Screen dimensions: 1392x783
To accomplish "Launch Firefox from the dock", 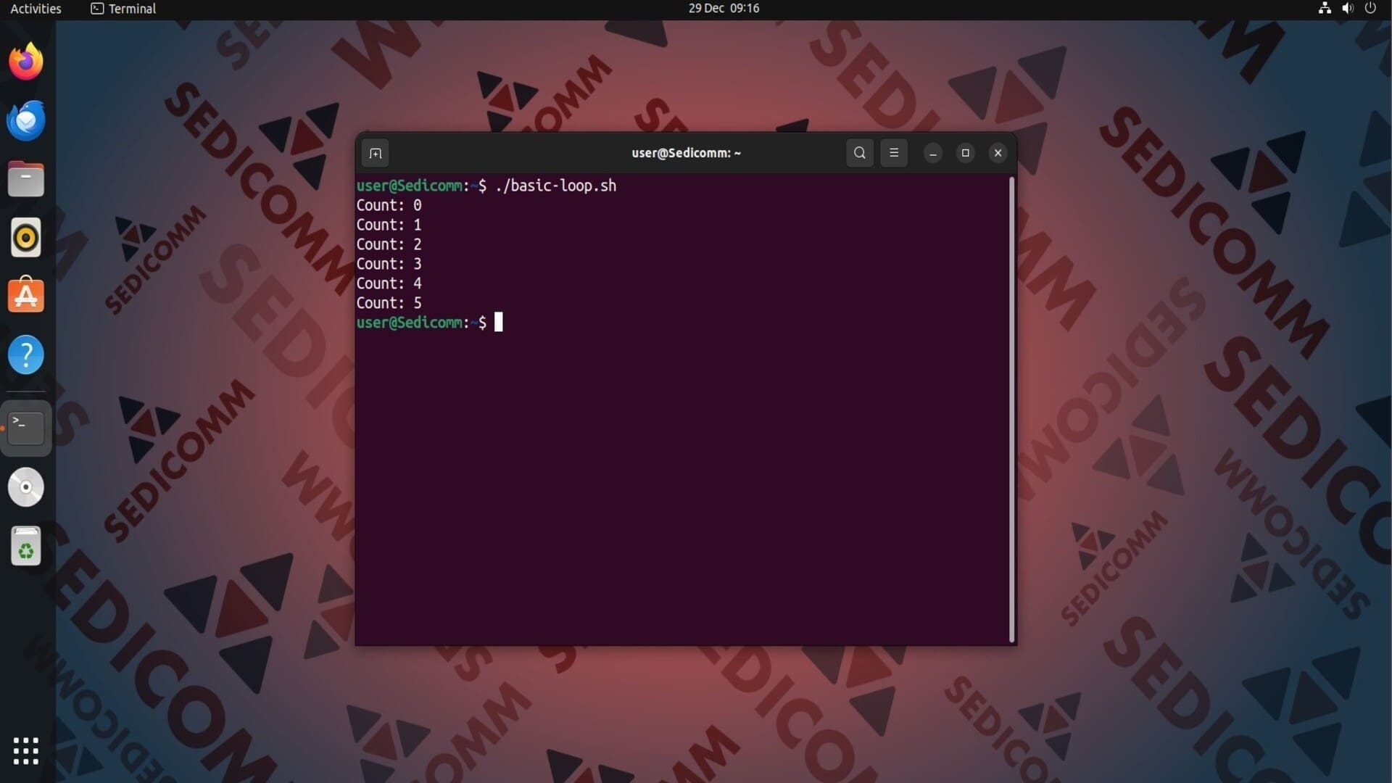I will point(26,62).
